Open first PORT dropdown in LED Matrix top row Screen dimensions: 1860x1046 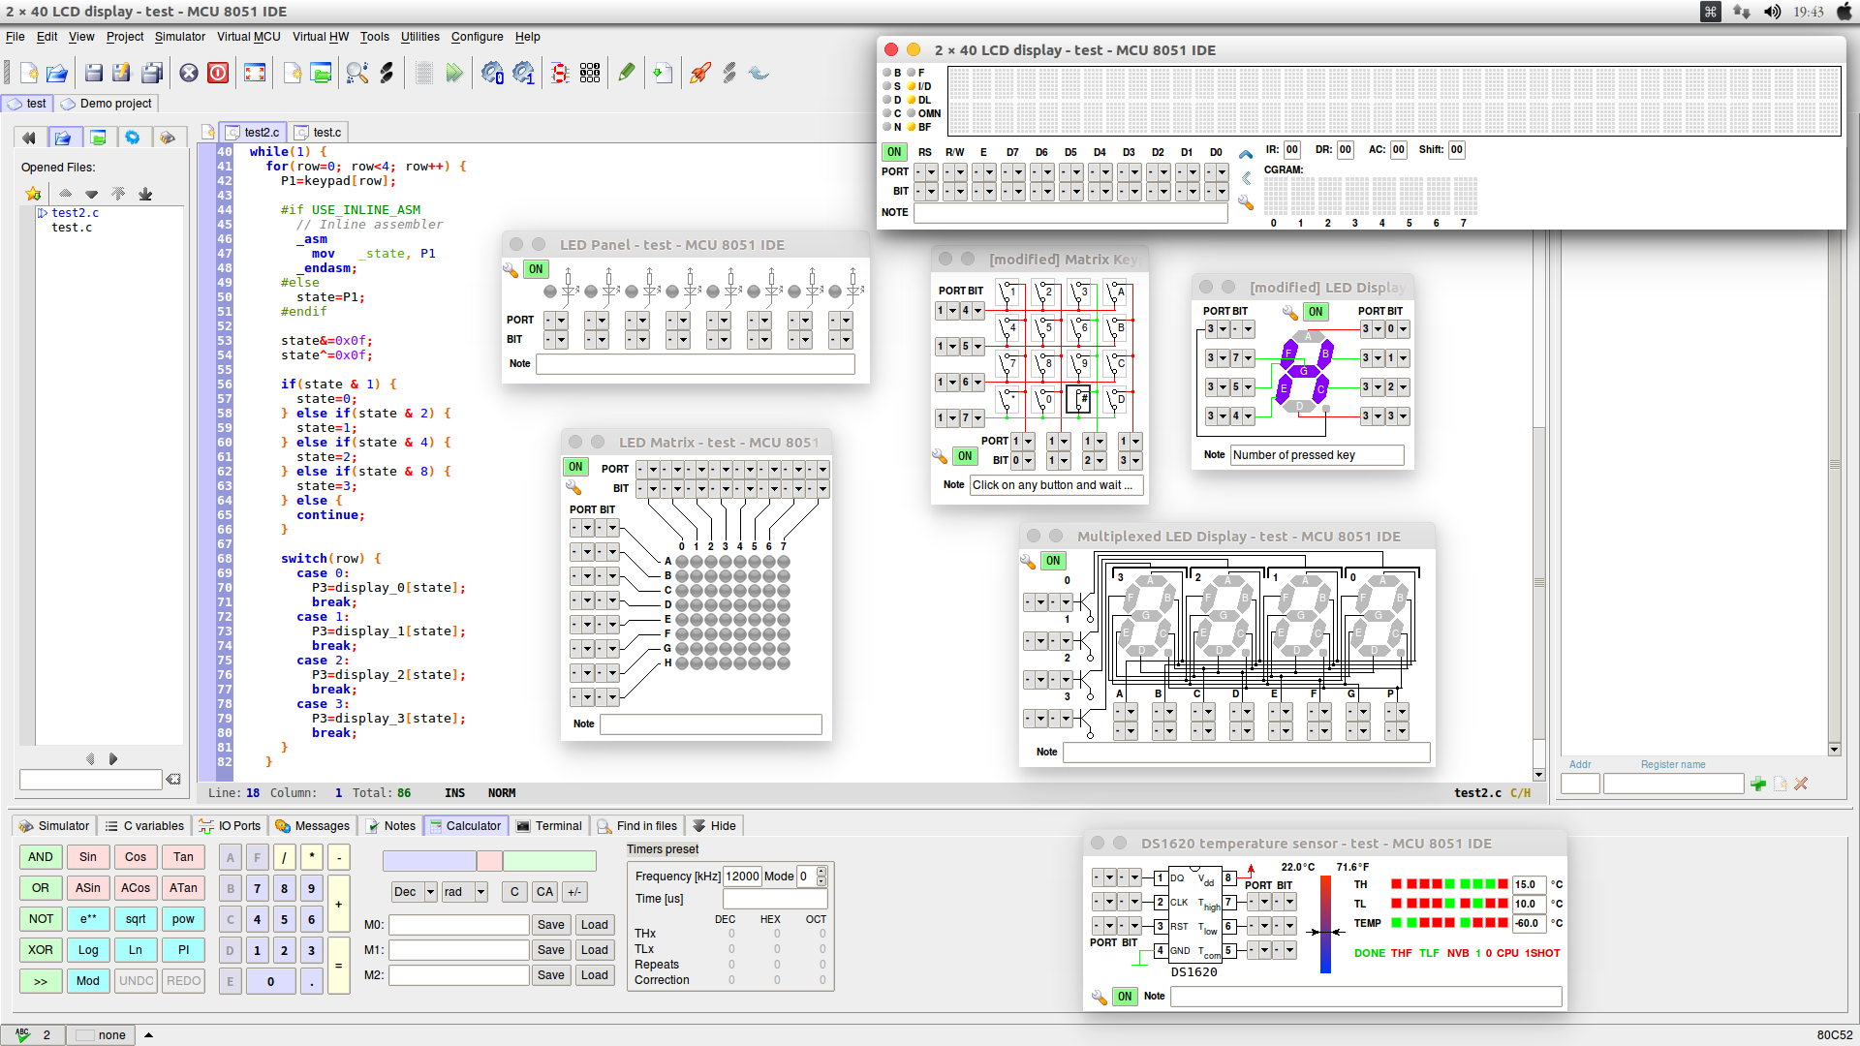[x=647, y=470]
